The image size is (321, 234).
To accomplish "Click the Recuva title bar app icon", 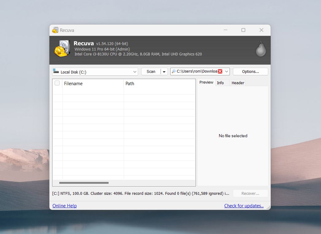I will pos(55,30).
